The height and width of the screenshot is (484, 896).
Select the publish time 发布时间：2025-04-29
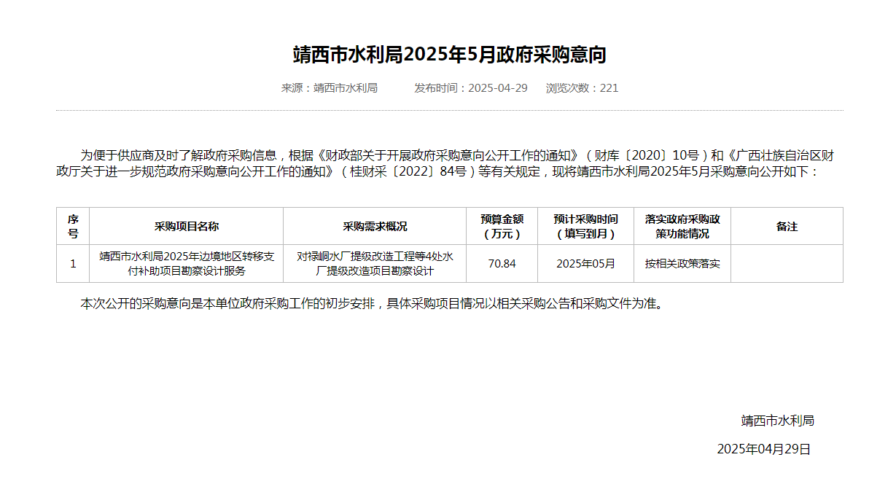coord(470,88)
